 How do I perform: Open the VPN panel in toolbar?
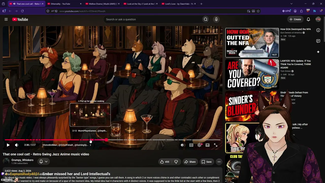point(286,11)
